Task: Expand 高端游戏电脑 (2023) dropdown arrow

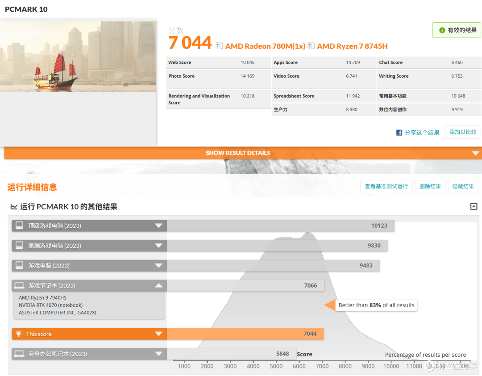Action: (x=158, y=246)
